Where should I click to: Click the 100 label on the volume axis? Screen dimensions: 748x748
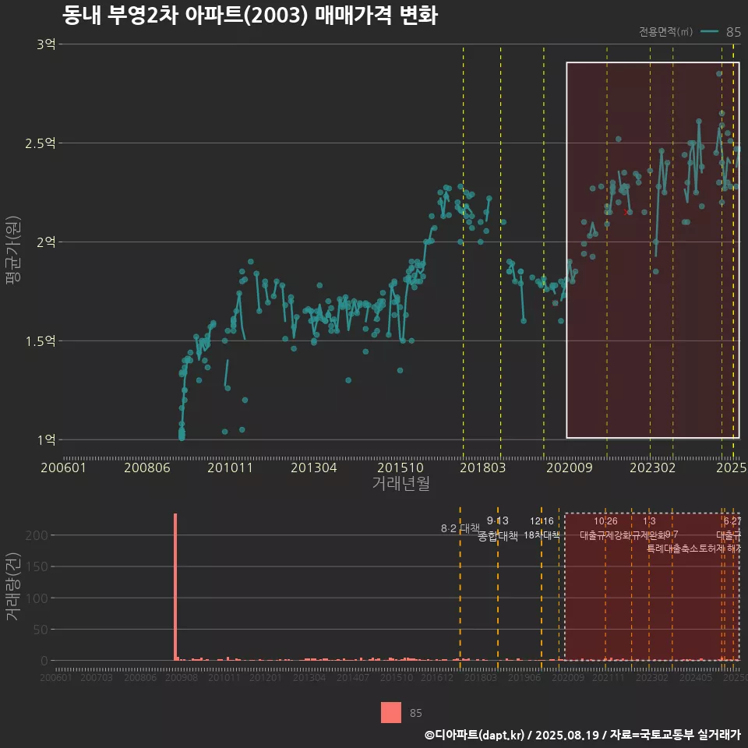(37, 598)
